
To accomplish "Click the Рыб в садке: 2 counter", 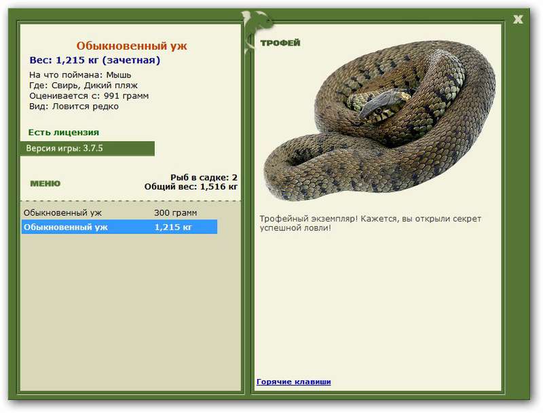I will pyautogui.click(x=204, y=177).
